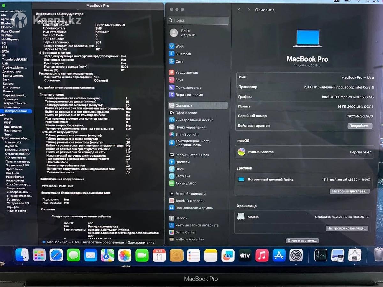The image size is (383, 287).
Task: Focus the Поиск search field
Action: pos(198,20)
